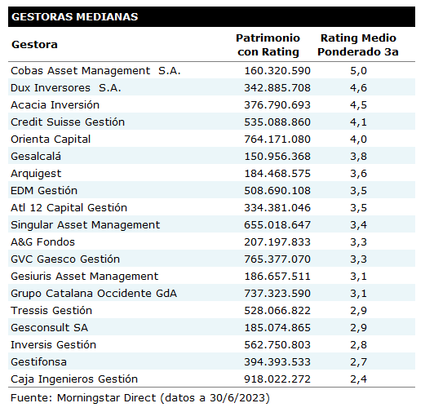Click the GESTORAS MEDIANAS title bar

click(211, 17)
